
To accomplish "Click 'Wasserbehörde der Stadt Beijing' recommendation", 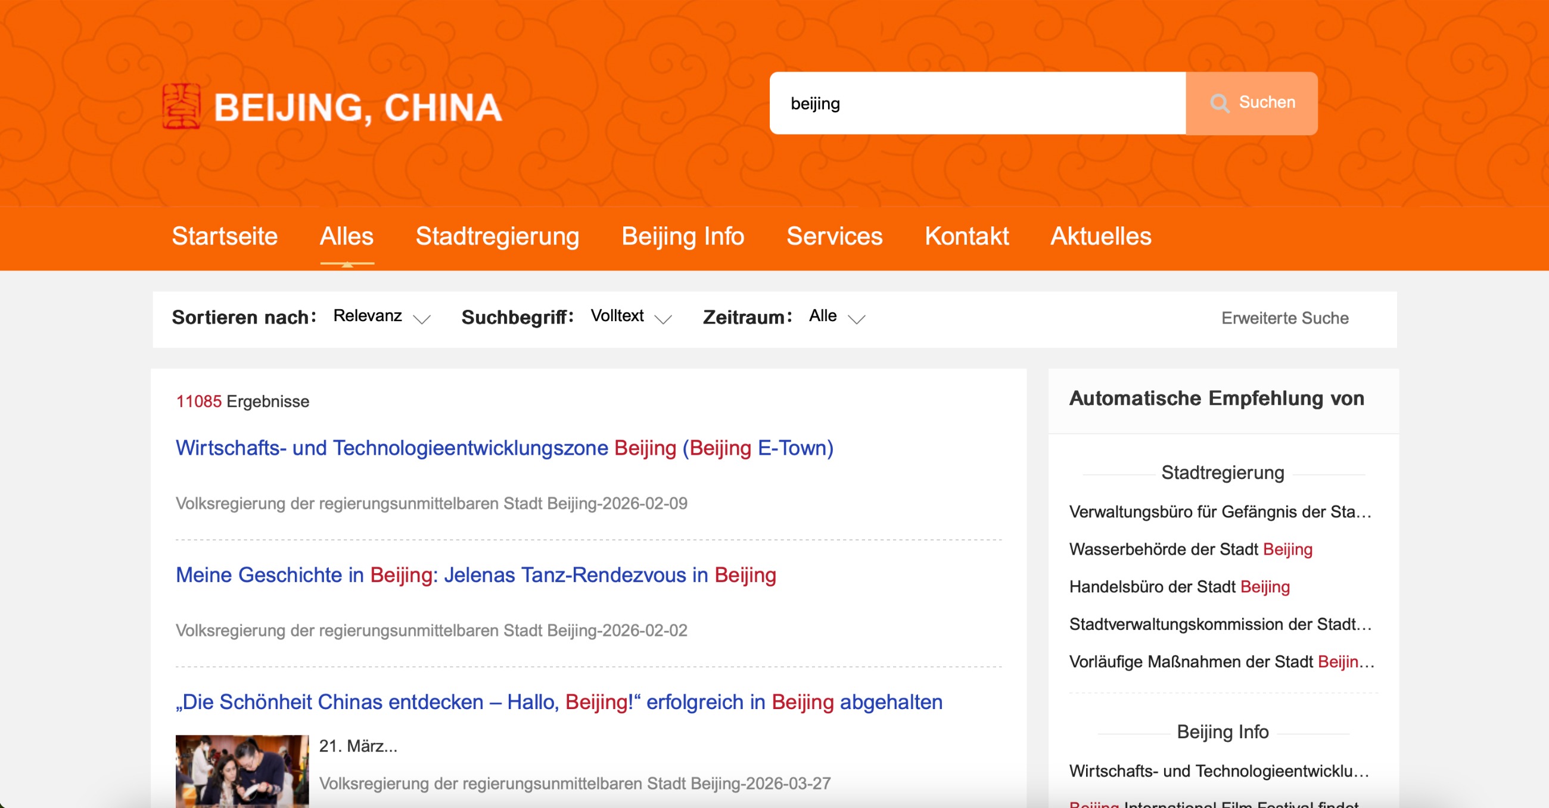I will pyautogui.click(x=1190, y=549).
